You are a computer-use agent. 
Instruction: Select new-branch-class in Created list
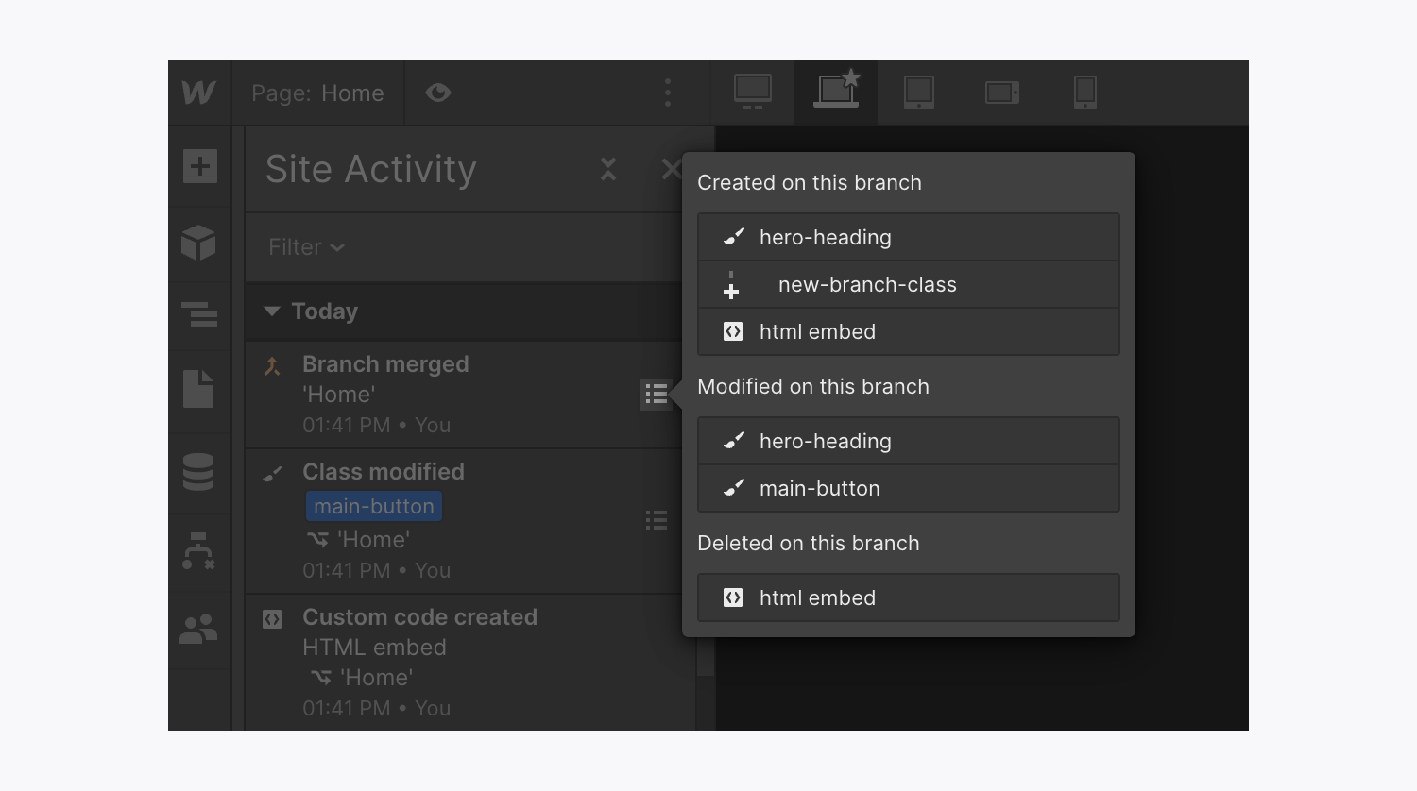[909, 284]
